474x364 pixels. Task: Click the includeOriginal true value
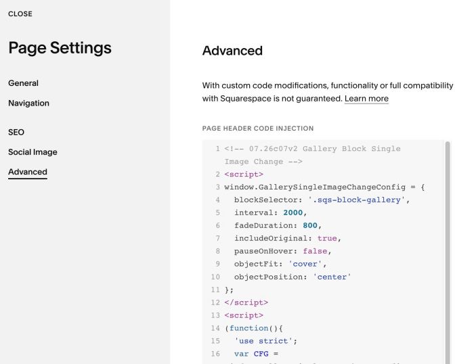327,238
